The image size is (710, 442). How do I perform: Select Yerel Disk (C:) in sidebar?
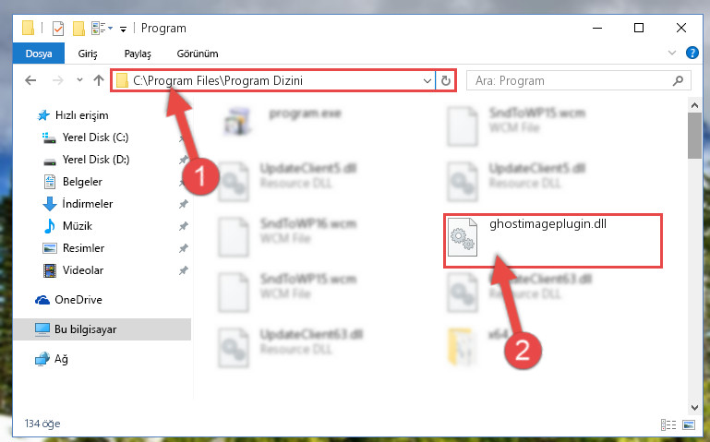coord(95,137)
